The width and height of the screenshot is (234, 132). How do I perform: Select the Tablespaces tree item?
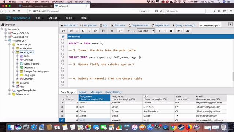pos(22,94)
